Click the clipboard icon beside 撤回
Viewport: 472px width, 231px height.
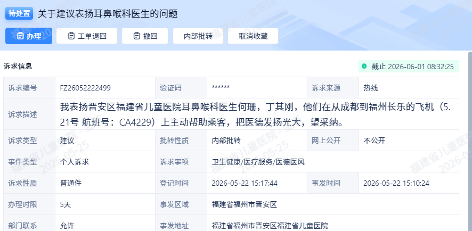137,36
